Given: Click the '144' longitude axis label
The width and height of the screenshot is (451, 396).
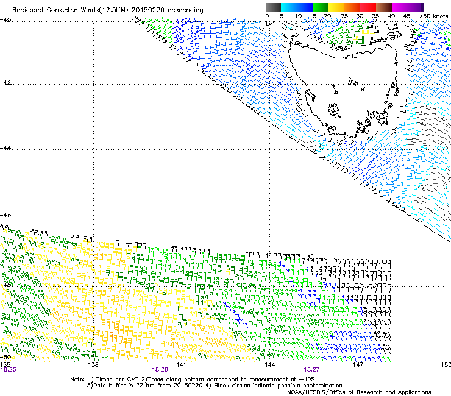Looking at the screenshot, I should click(x=270, y=365).
